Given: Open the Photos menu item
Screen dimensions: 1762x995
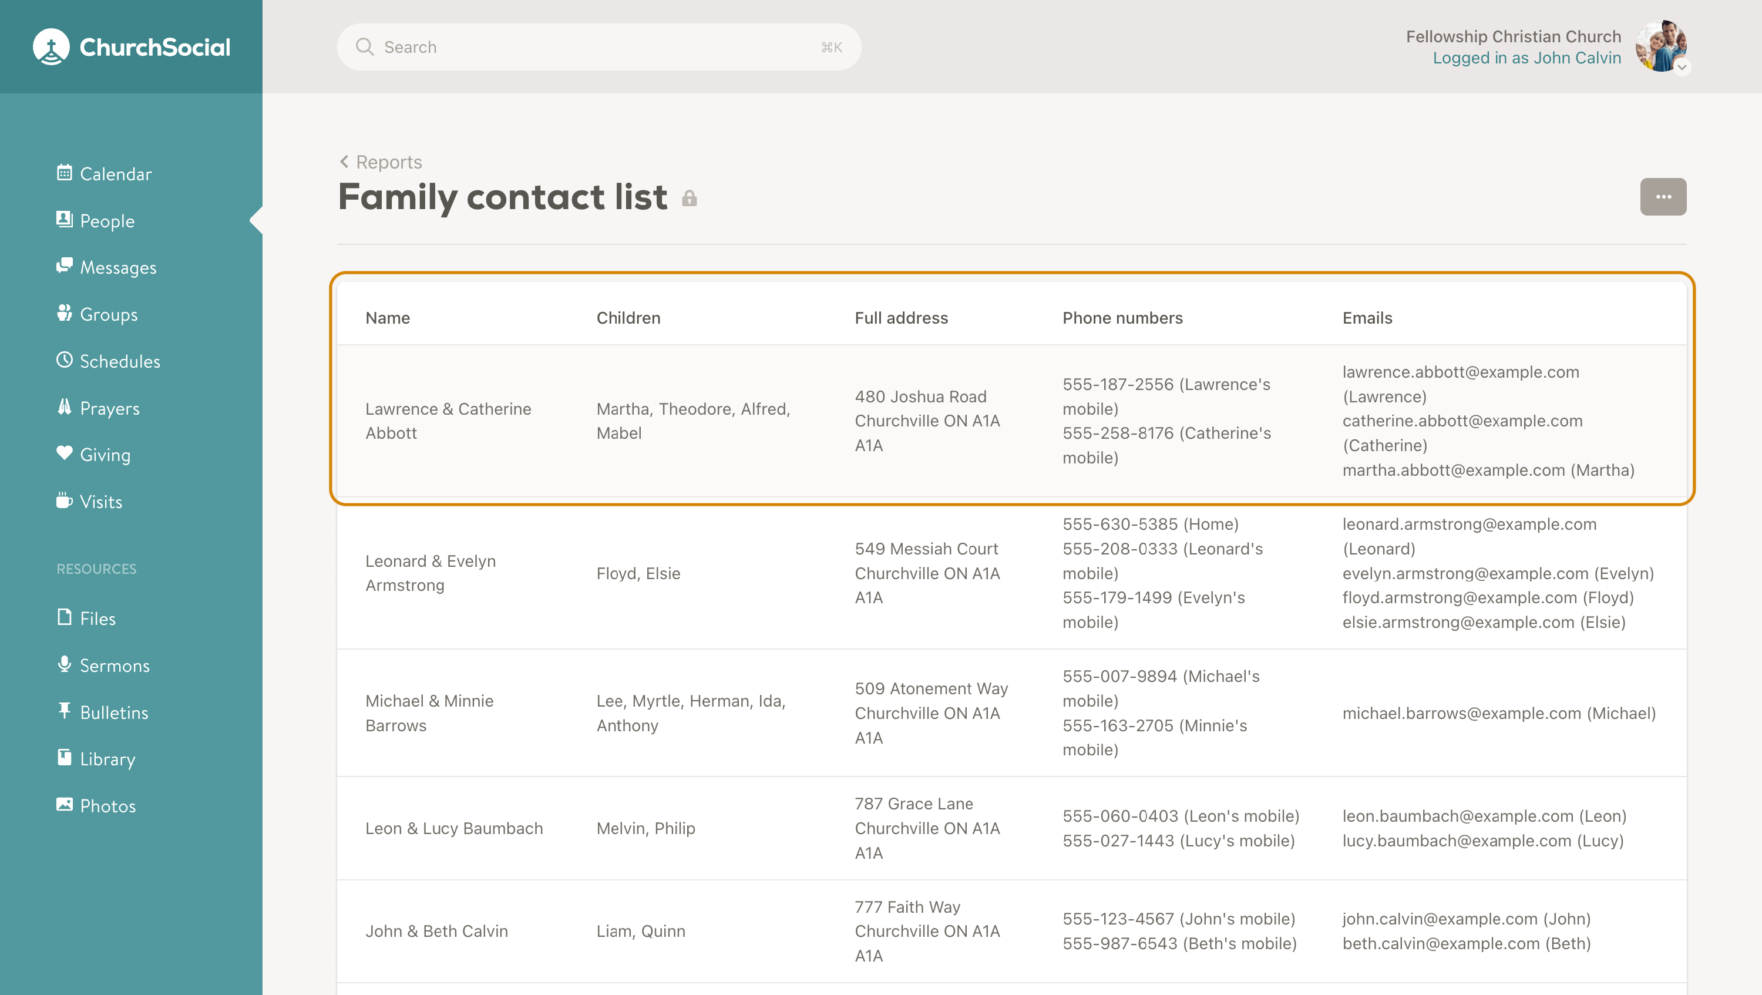Looking at the screenshot, I should pyautogui.click(x=107, y=805).
